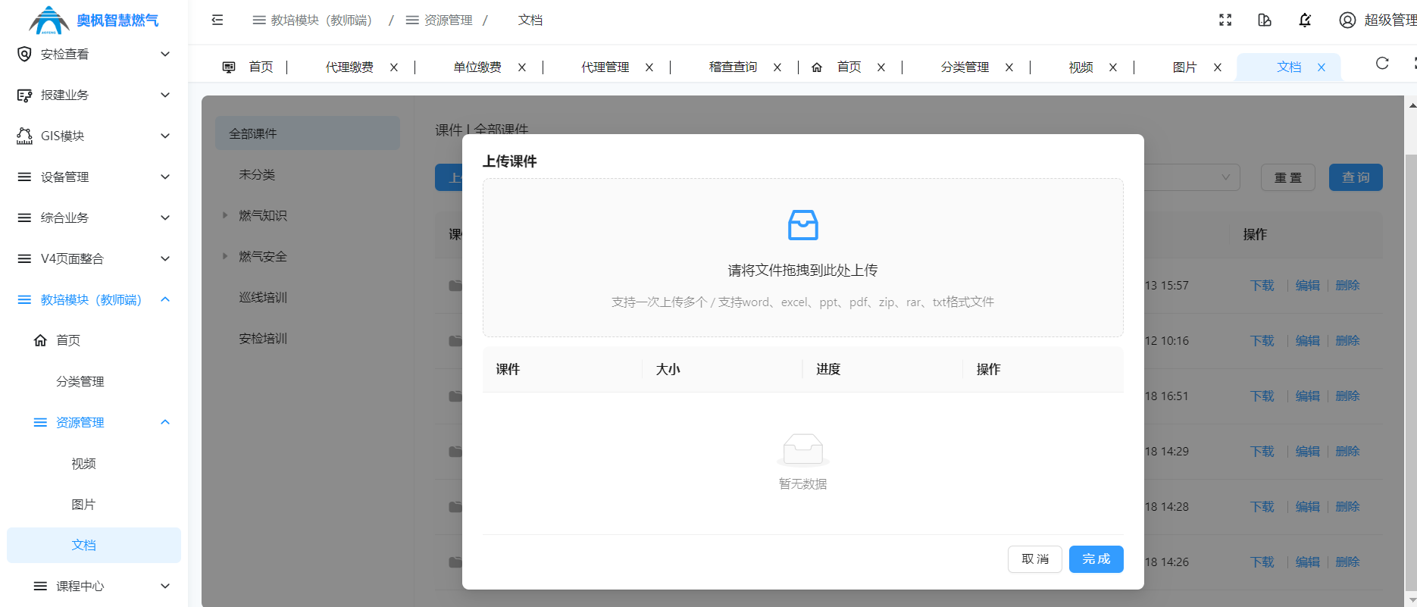This screenshot has height=607, width=1417.
Task: Click the upload inbox icon in drop zone
Action: pyautogui.click(x=803, y=225)
